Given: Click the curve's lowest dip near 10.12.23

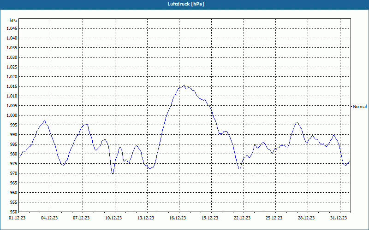Looking at the screenshot, I should (113, 174).
